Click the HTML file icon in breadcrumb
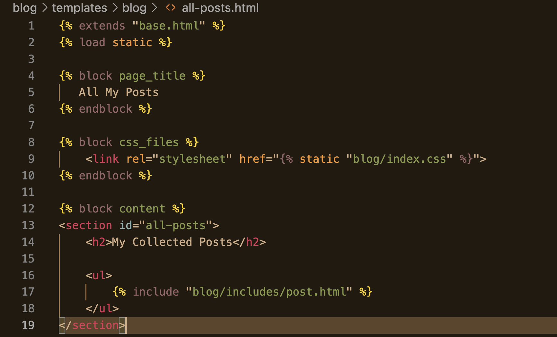 [171, 7]
